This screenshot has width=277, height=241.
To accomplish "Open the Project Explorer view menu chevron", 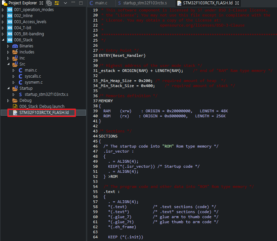I will click(65, 3).
